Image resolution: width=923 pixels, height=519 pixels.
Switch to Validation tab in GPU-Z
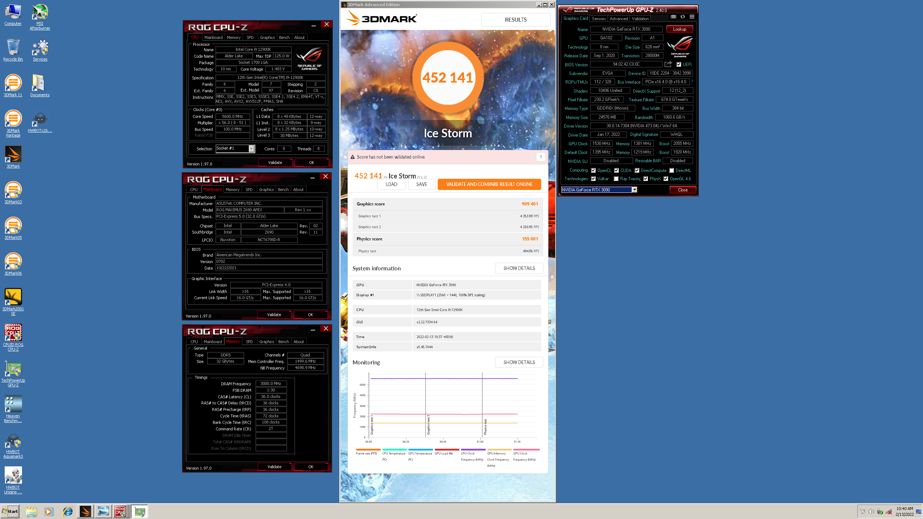click(640, 18)
